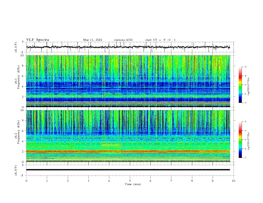263x203 pixels.
Task: Click time axis tick label "4"
Action: pos(109,181)
